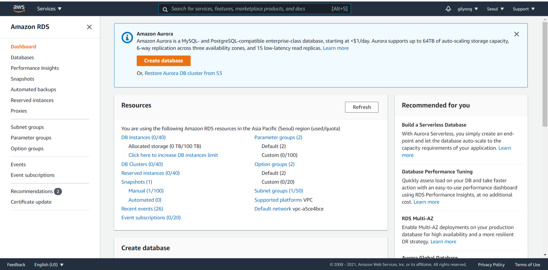548x270 pixels.
Task: Open the Seoul region selector
Action: 495,9
